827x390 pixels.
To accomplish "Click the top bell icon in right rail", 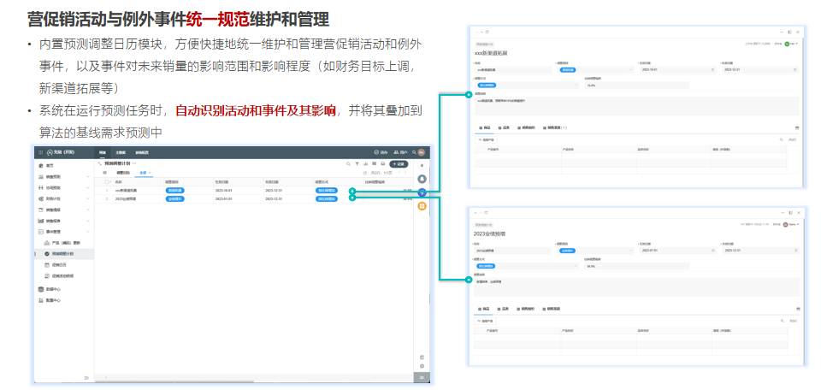I will 422,166.
